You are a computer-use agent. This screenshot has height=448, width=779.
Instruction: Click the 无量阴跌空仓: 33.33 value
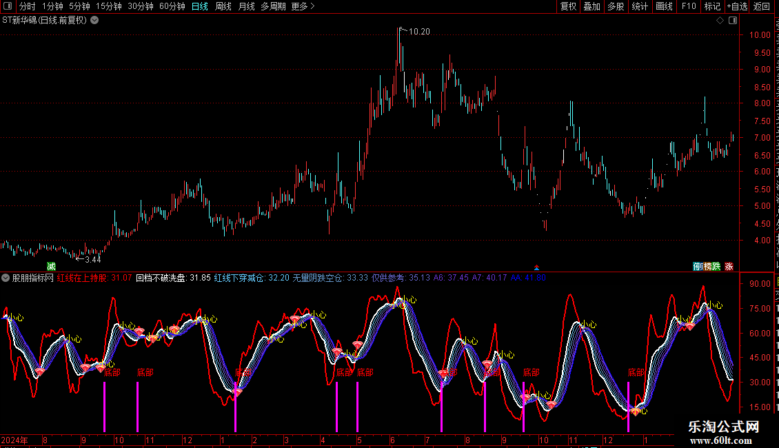pyautogui.click(x=330, y=278)
